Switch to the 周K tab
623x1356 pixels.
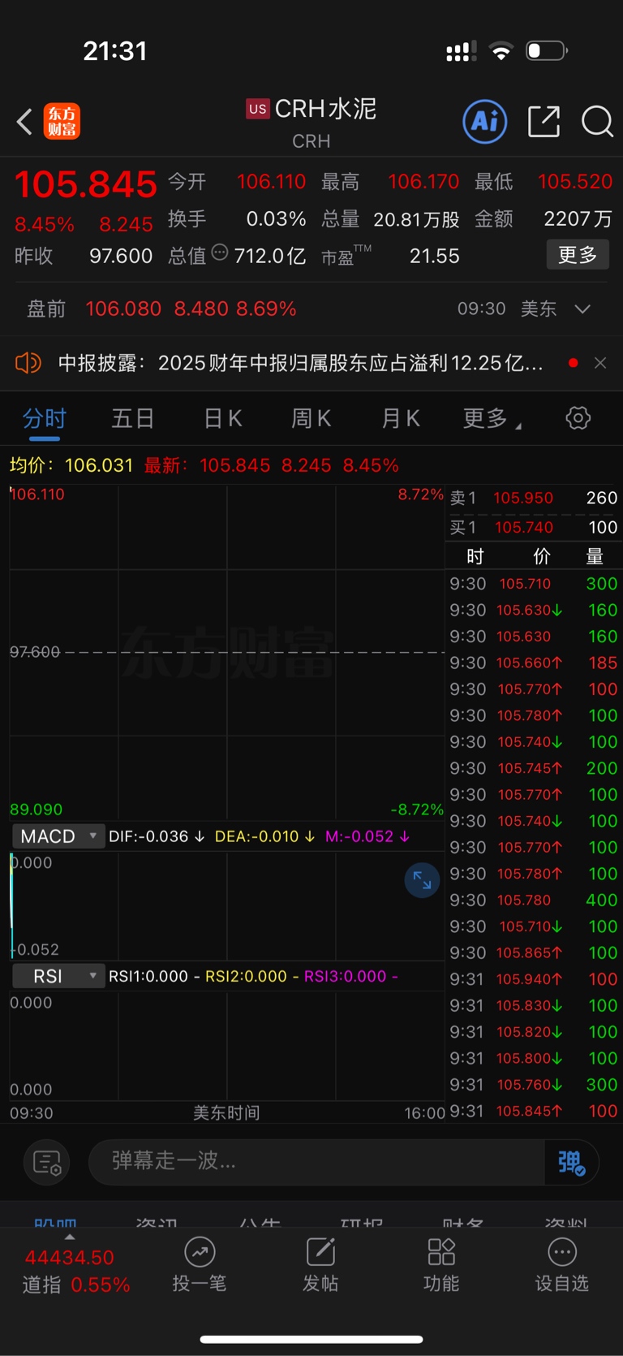(x=311, y=419)
